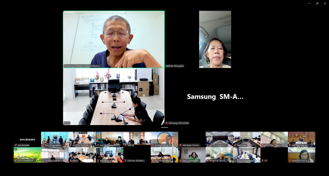The height and width of the screenshot is (176, 329).
Task: Click muted mic icon on Darinee Buddee thumbnail
Action: [x=125, y=160]
